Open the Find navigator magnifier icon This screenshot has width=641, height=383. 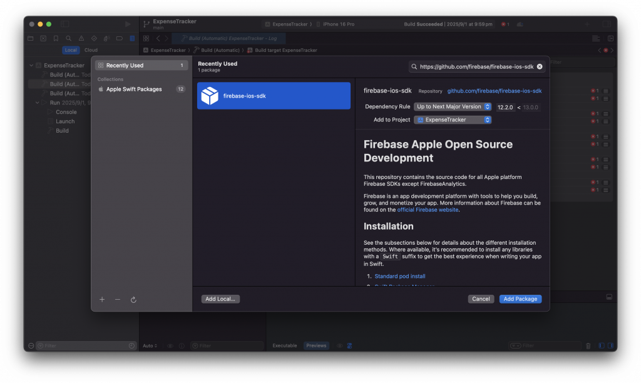(x=69, y=38)
